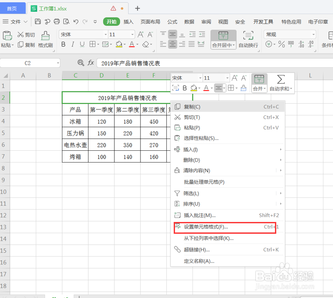The height and width of the screenshot is (298, 333).
Task: Click the Merge and Center (合并居中) button
Action: (223, 39)
